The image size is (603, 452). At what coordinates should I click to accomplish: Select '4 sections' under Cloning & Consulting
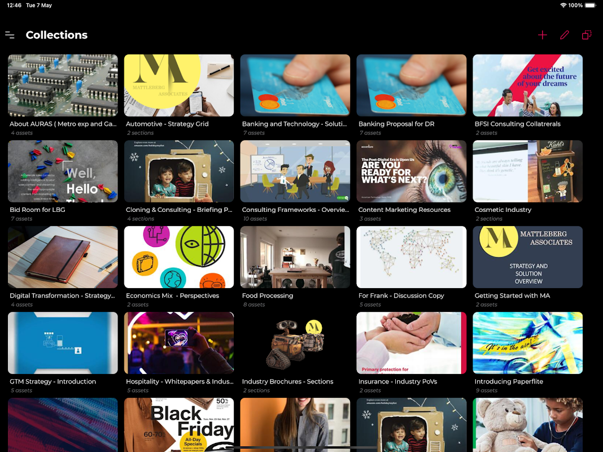pos(141,219)
